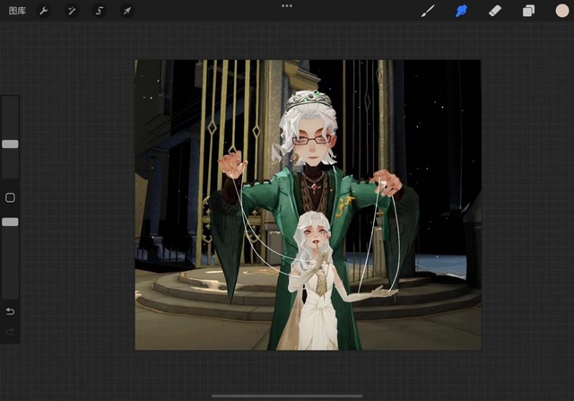Click the brush opacity slider handle
This screenshot has height=401, width=574.
coord(10,222)
